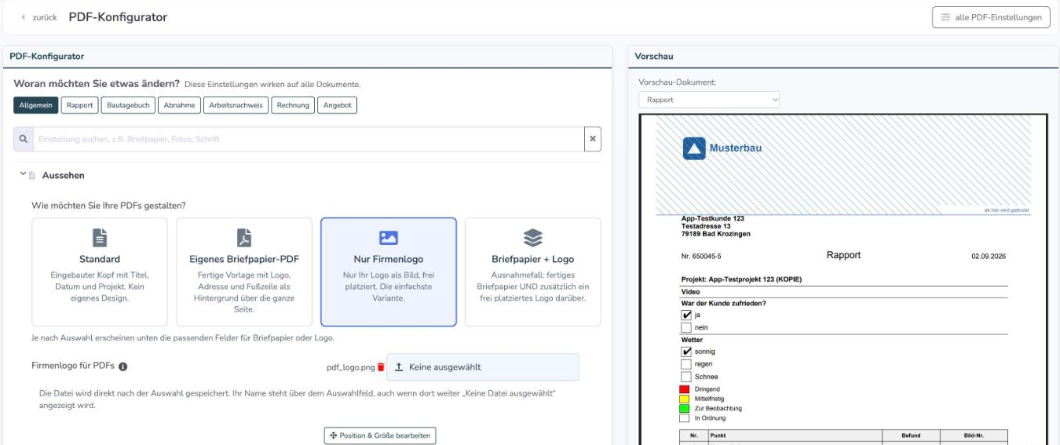Click Position & Größe bearbeiten button
Viewport: 1060px width, 445px height.
pyautogui.click(x=380, y=435)
